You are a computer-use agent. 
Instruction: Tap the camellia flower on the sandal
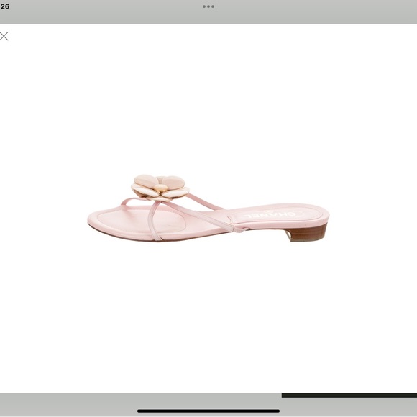click(160, 188)
